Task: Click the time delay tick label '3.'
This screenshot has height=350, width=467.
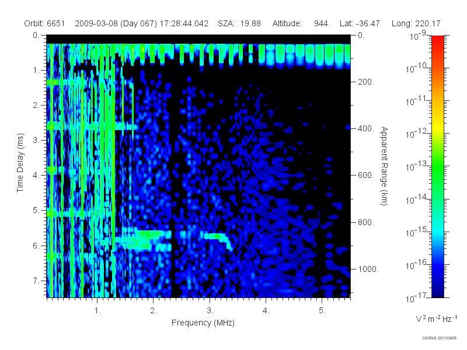Action: click(36, 140)
